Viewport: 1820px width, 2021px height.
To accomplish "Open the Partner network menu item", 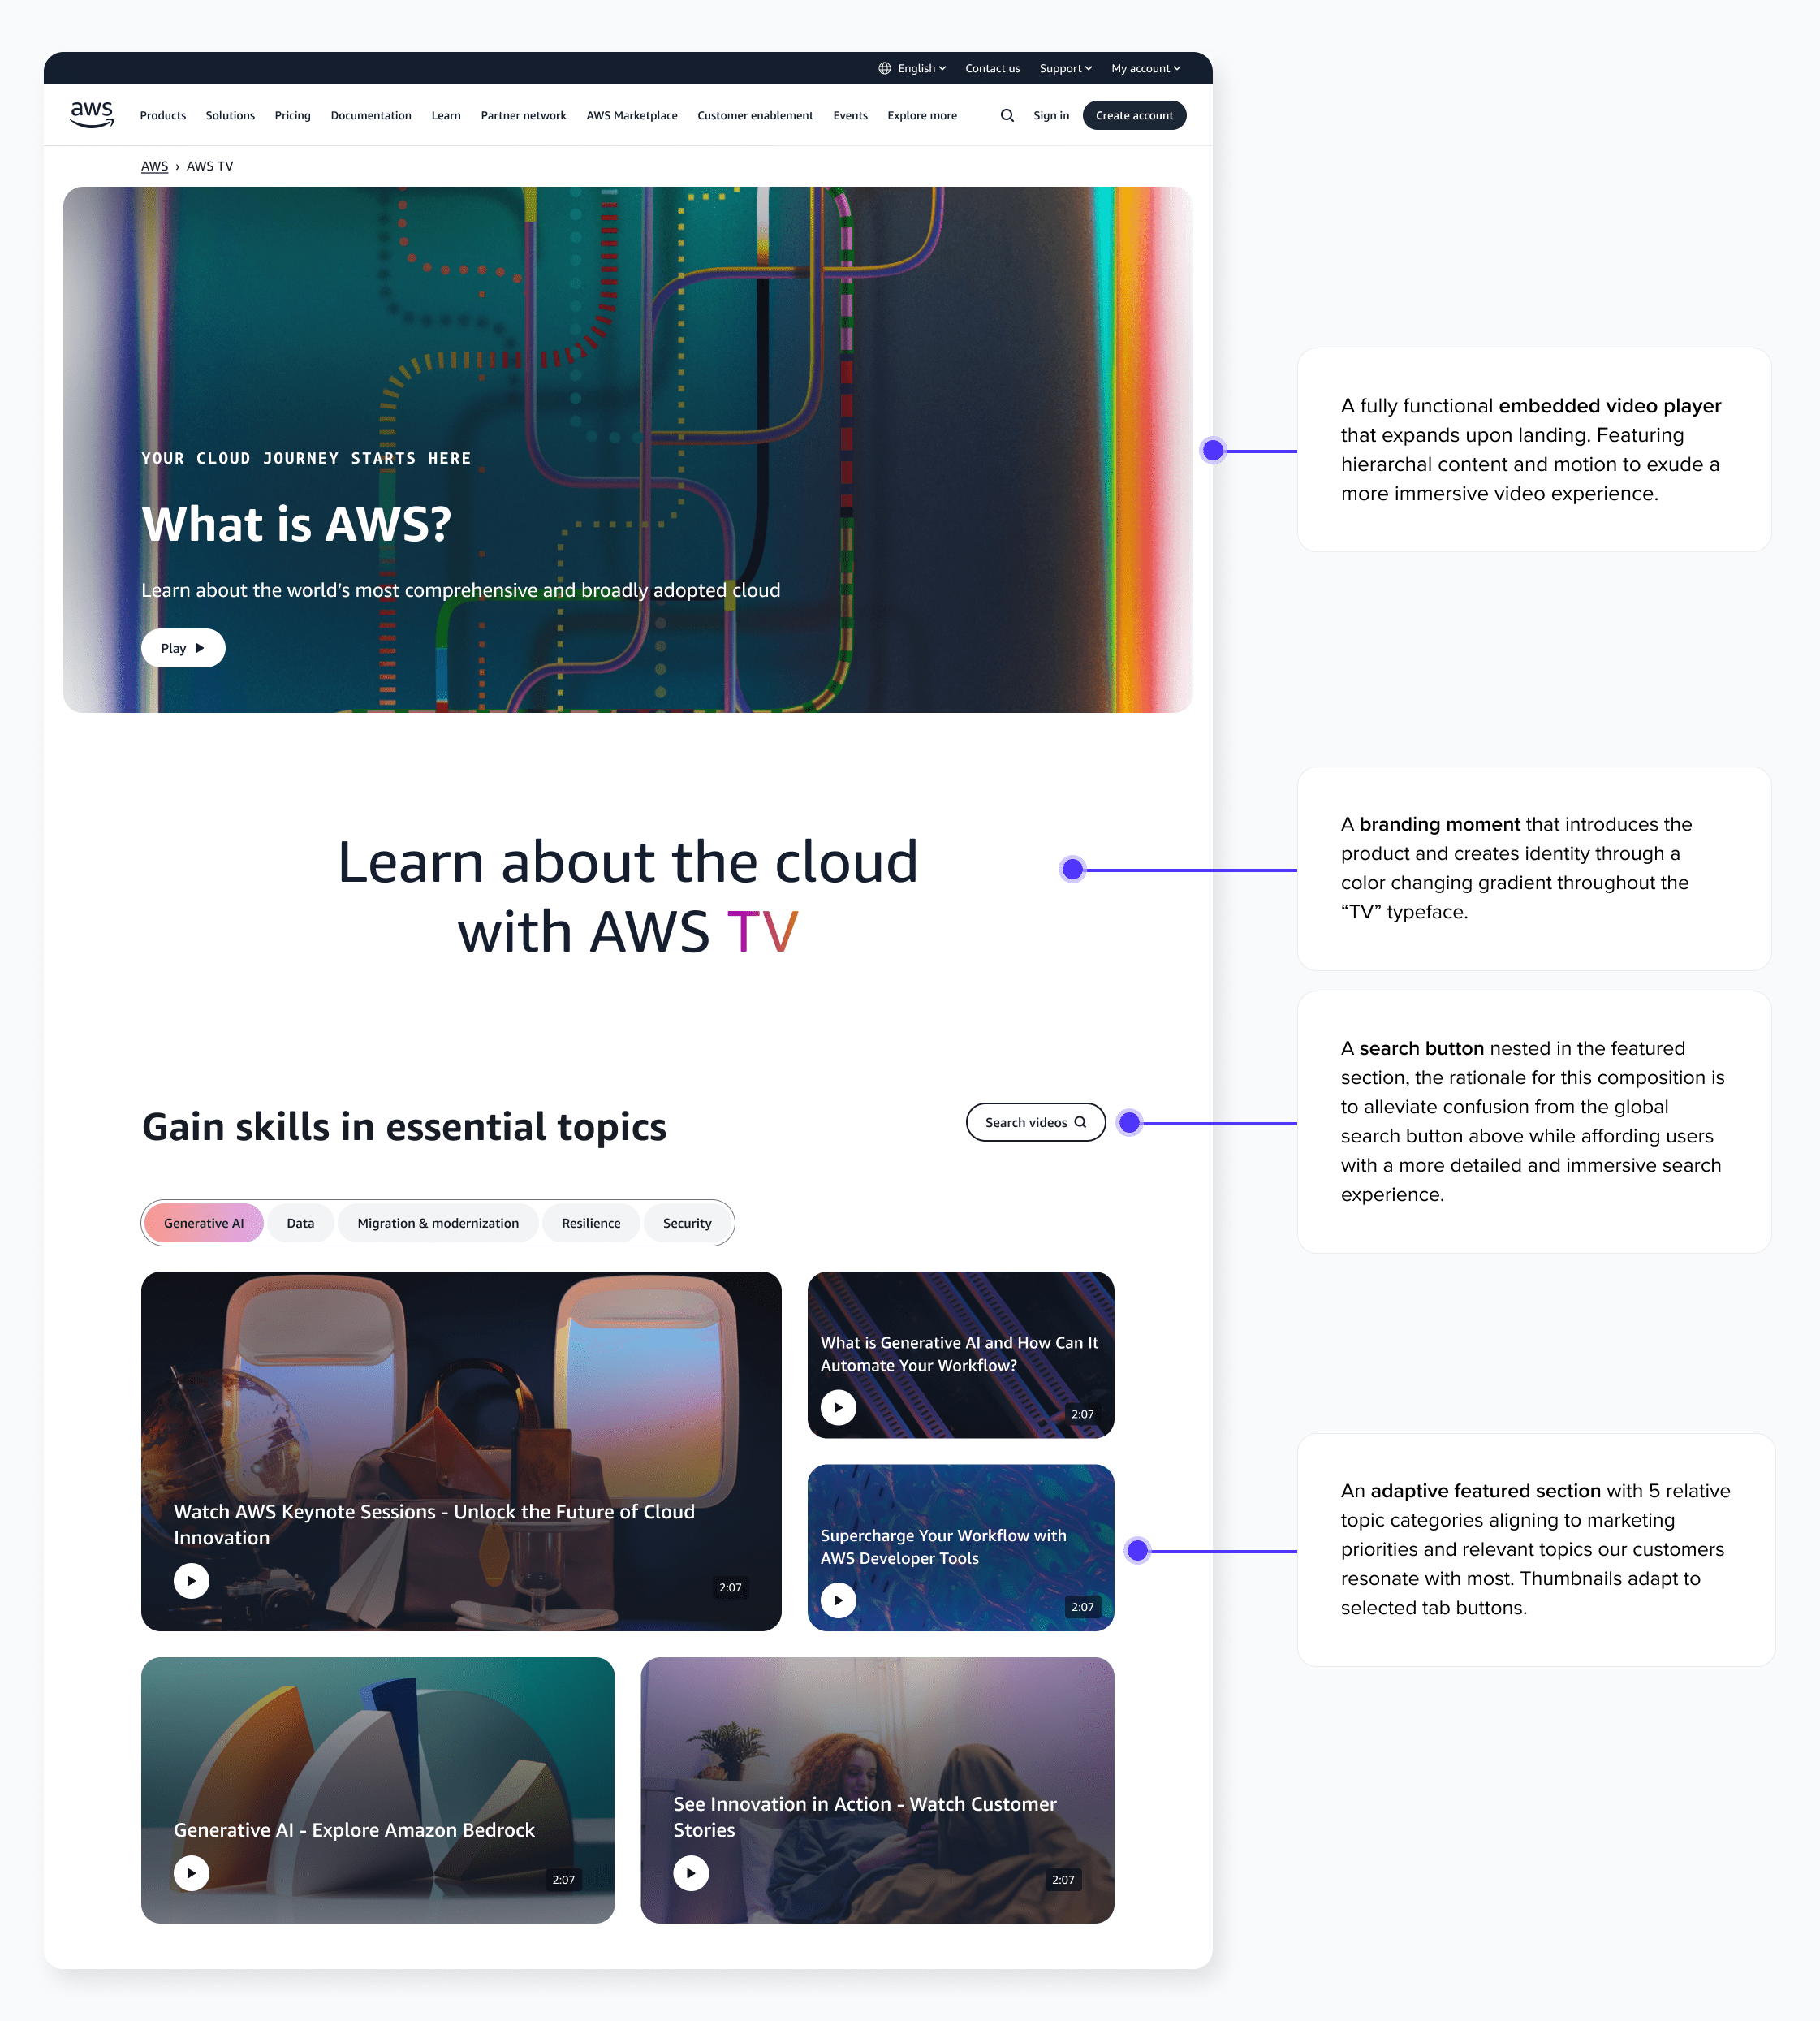I will (x=523, y=116).
